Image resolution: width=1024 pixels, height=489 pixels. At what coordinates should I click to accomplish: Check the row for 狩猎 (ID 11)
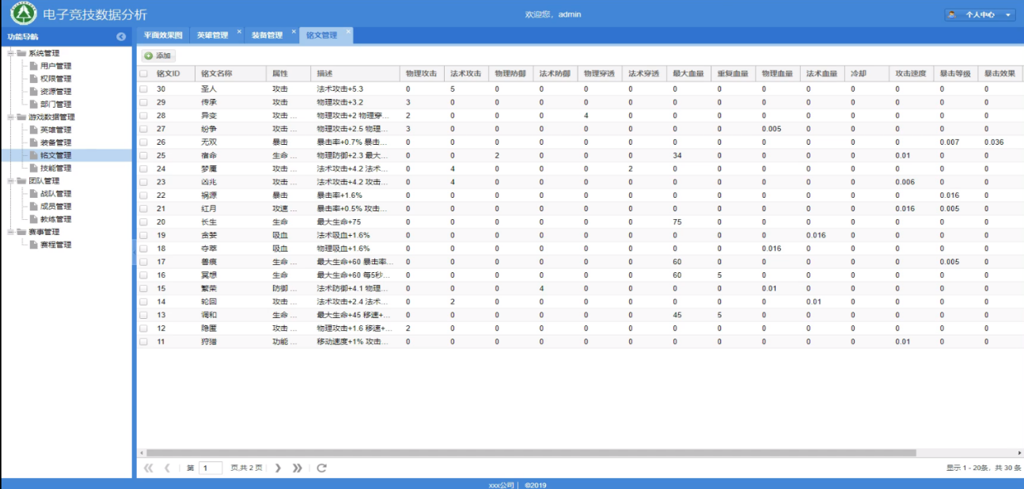coord(143,341)
